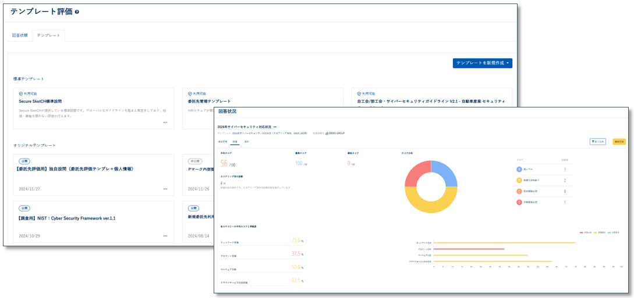The height and width of the screenshot is (298, 634).
Task: Click 非公開 badge on Pマーク内部監査 card
Action: (195, 161)
